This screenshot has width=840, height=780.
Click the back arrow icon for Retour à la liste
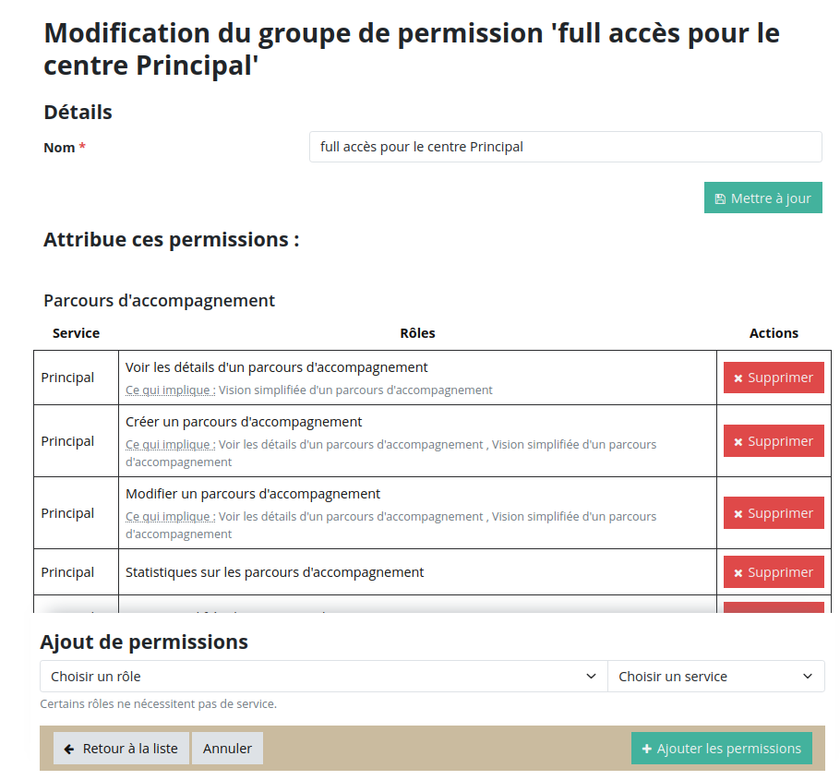click(x=69, y=749)
